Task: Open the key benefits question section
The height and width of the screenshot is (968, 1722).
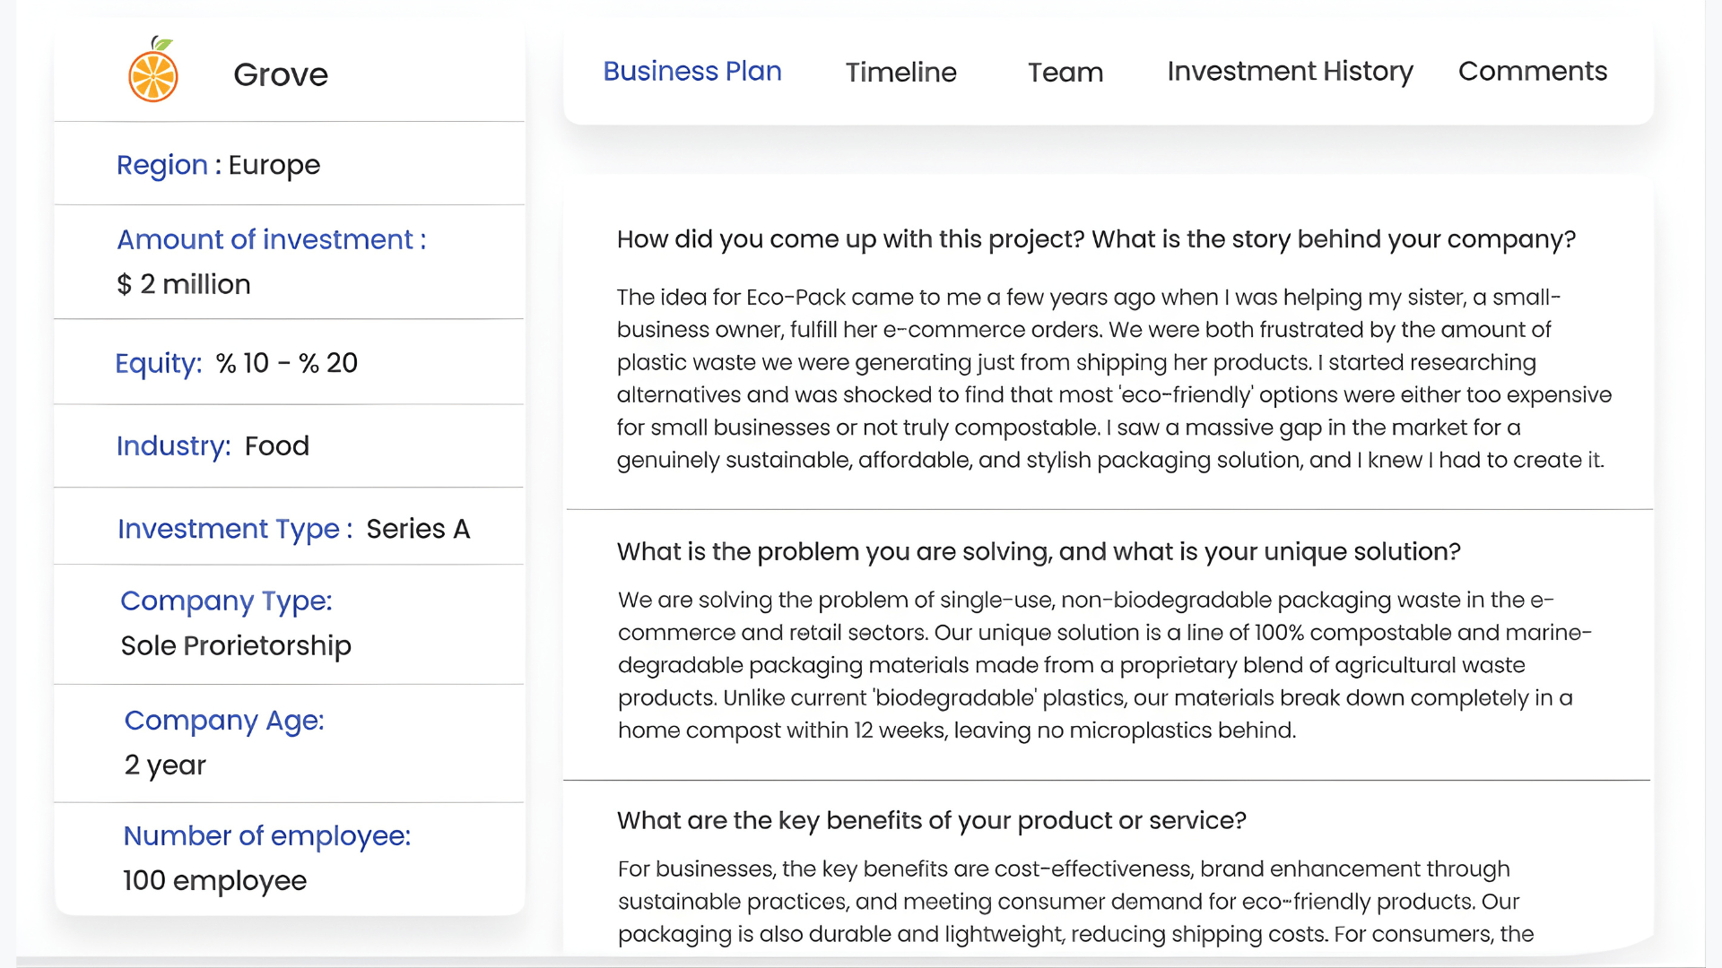Action: [931, 820]
